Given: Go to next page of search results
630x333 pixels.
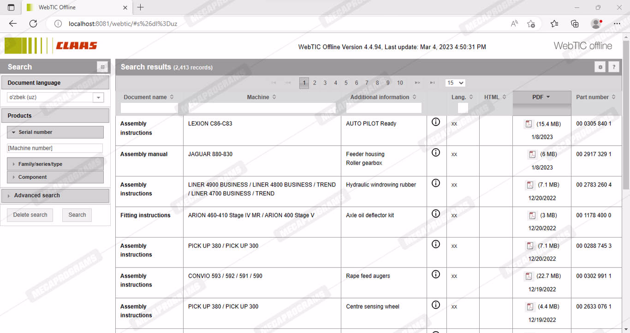Looking at the screenshot, I should coord(417,83).
